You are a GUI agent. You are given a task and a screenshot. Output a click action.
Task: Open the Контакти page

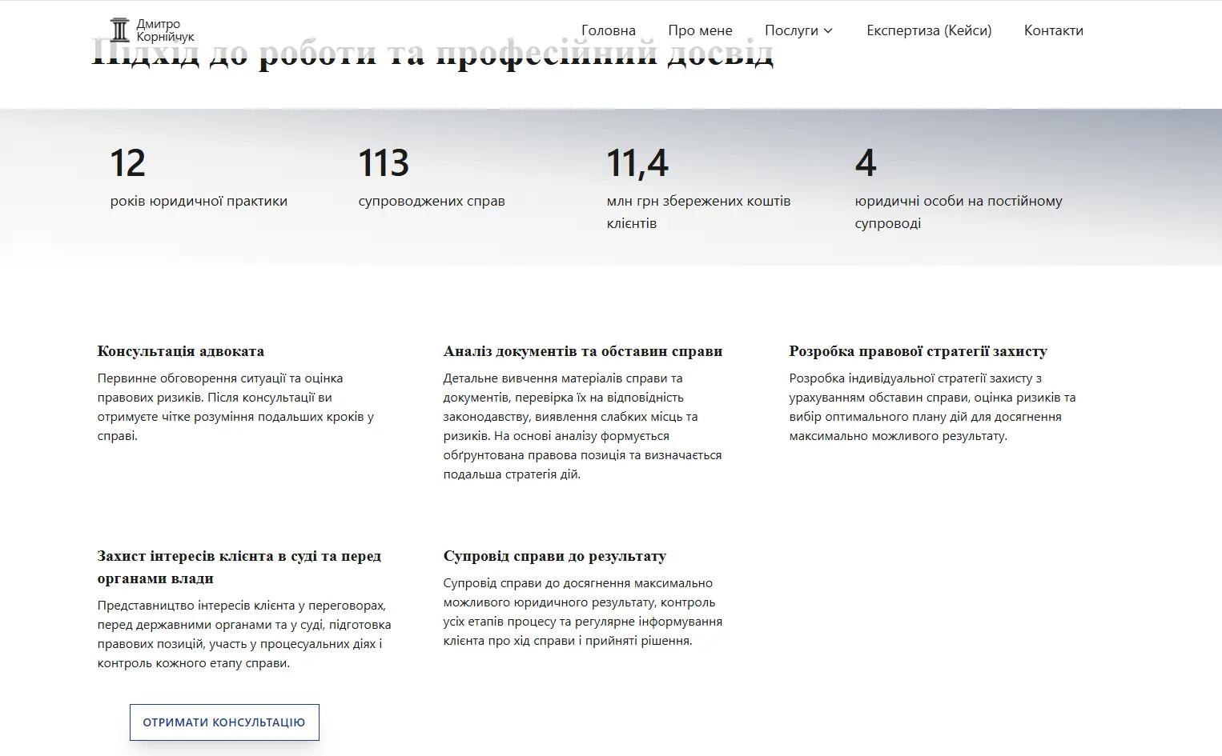pyautogui.click(x=1053, y=30)
